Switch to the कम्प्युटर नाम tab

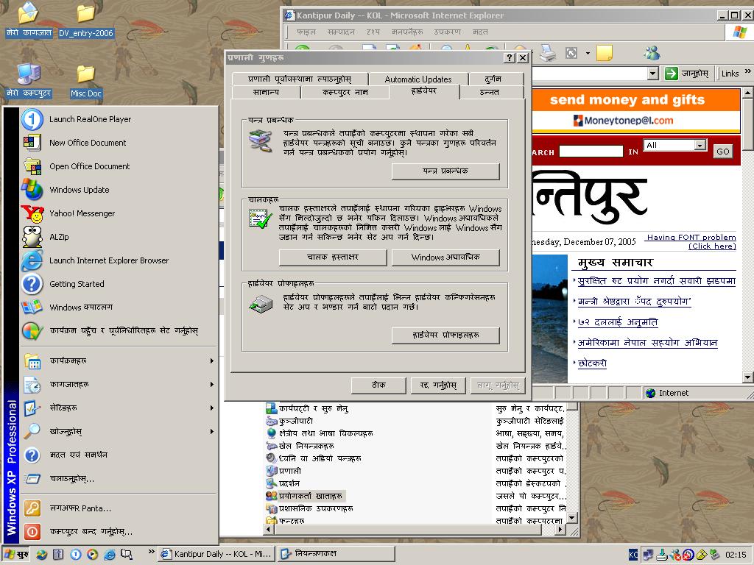point(345,92)
